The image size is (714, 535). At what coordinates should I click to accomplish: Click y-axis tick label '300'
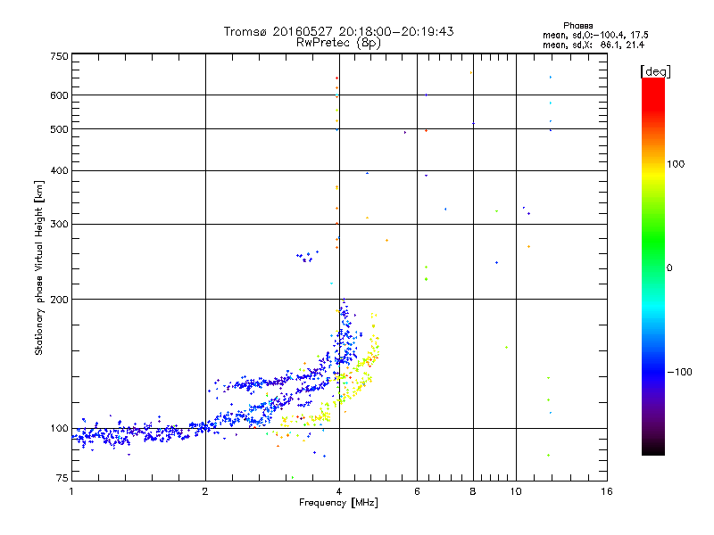coord(59,225)
